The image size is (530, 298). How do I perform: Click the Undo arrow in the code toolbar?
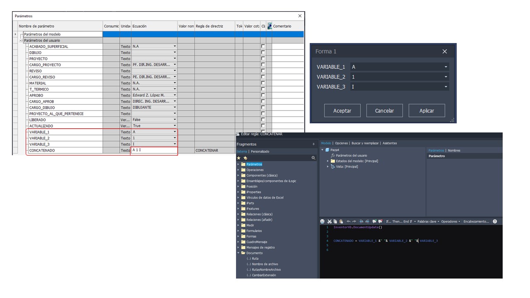348,221
